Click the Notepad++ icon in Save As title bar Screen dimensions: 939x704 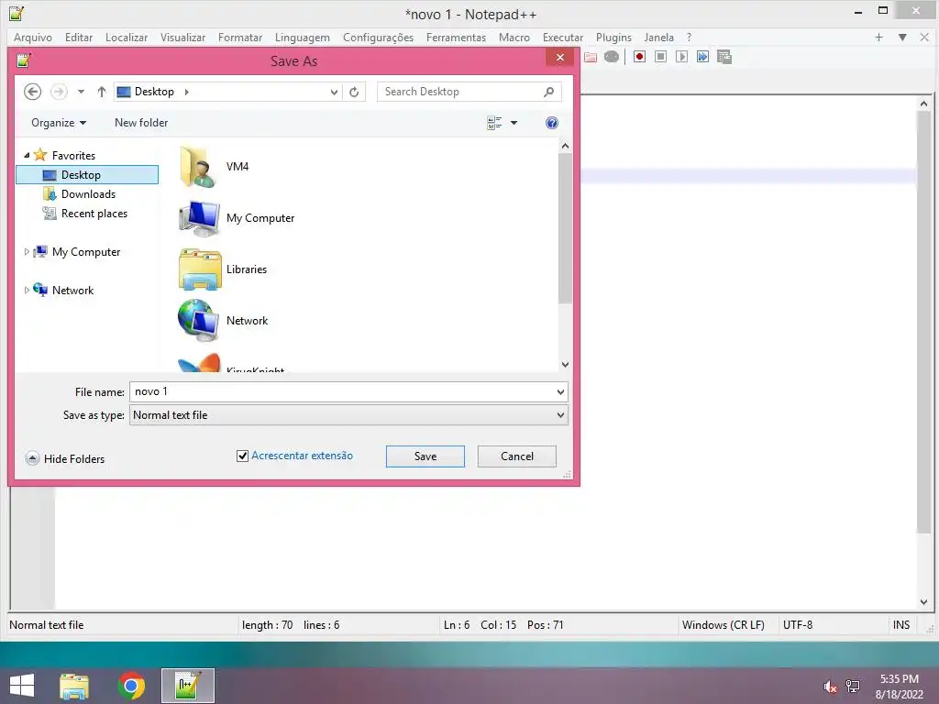23,60
